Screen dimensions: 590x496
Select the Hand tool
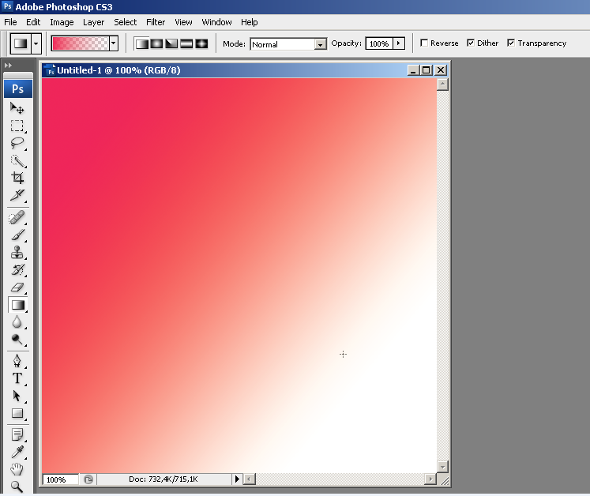pyautogui.click(x=17, y=469)
